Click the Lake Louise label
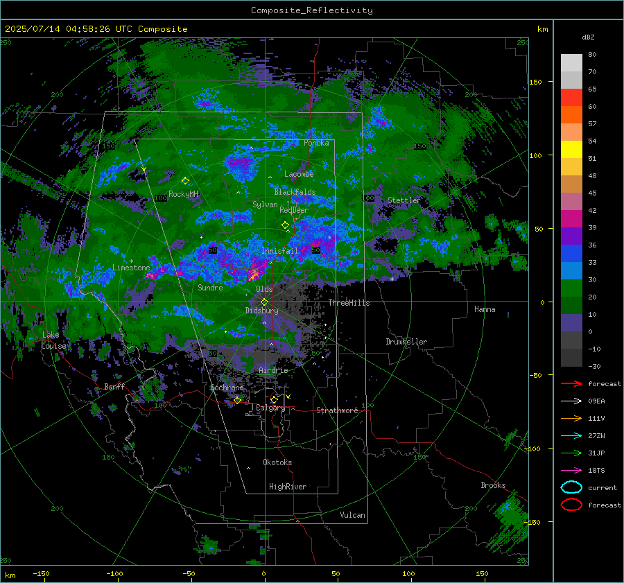624x583 pixels. pyautogui.click(x=54, y=340)
